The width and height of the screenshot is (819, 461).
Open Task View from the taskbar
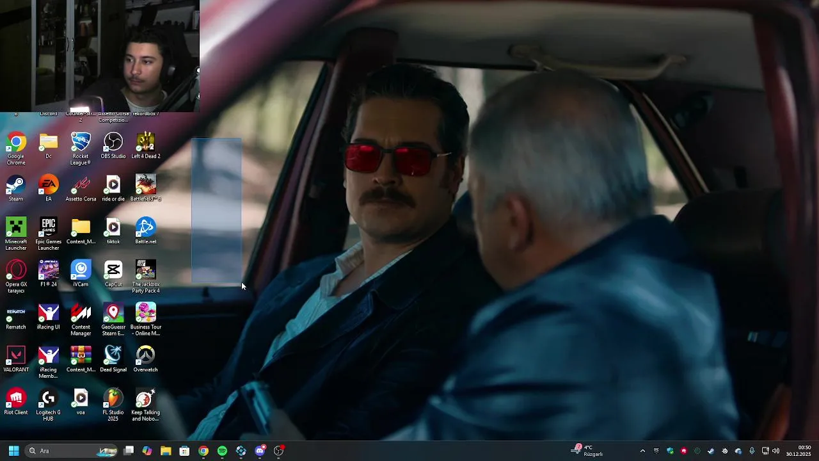tap(129, 451)
